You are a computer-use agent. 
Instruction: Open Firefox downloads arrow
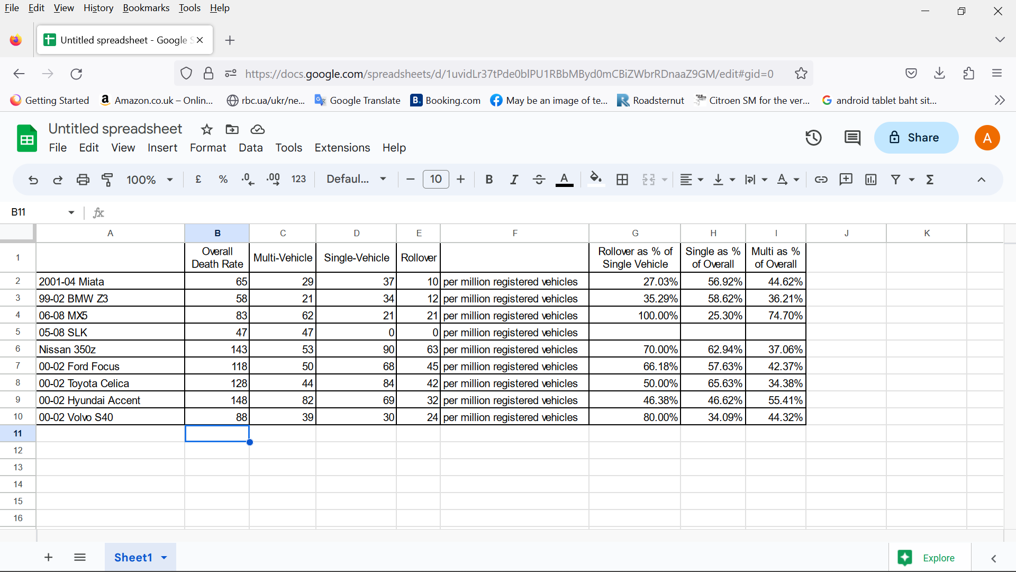pyautogui.click(x=940, y=73)
